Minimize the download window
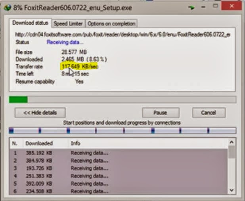 pos(203,7)
